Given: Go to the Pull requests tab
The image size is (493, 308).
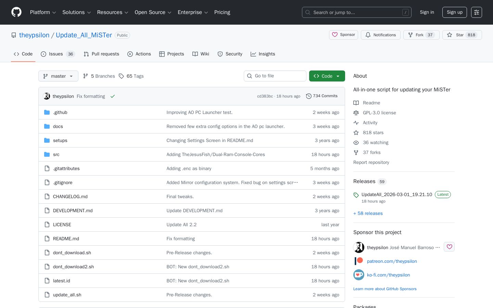Looking at the screenshot, I should click(101, 54).
